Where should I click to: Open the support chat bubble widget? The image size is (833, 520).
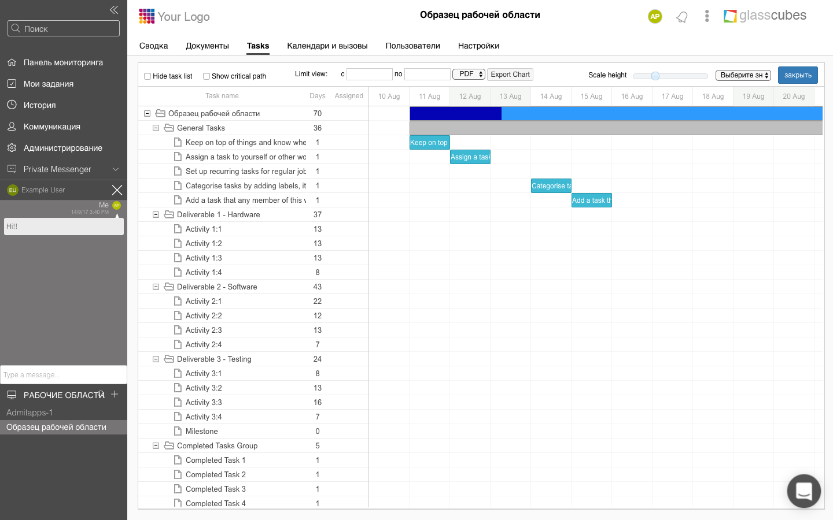(x=803, y=491)
